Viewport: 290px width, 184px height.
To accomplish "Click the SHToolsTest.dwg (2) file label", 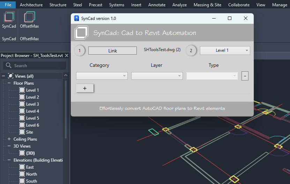I will pos(162,50).
